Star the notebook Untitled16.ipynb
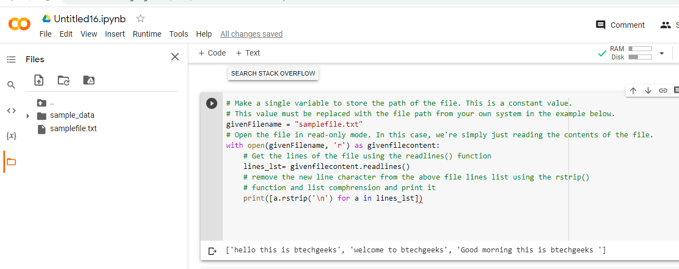 tap(141, 19)
